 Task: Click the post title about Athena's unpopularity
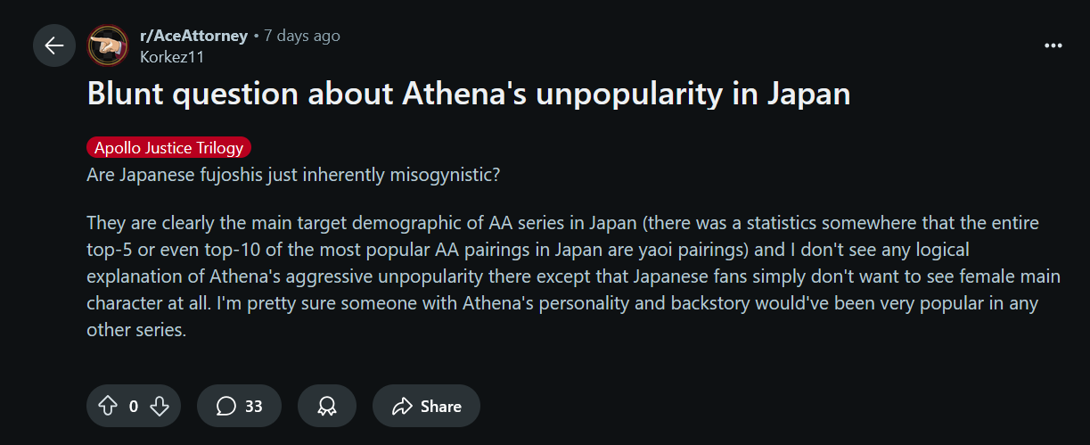pos(468,95)
